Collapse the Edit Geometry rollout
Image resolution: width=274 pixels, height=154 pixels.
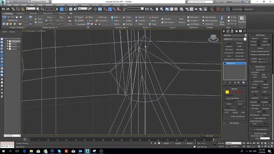click(x=260, y=67)
